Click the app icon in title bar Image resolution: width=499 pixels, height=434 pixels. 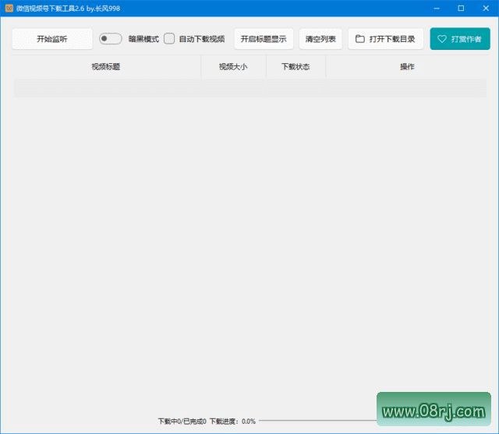[9, 9]
